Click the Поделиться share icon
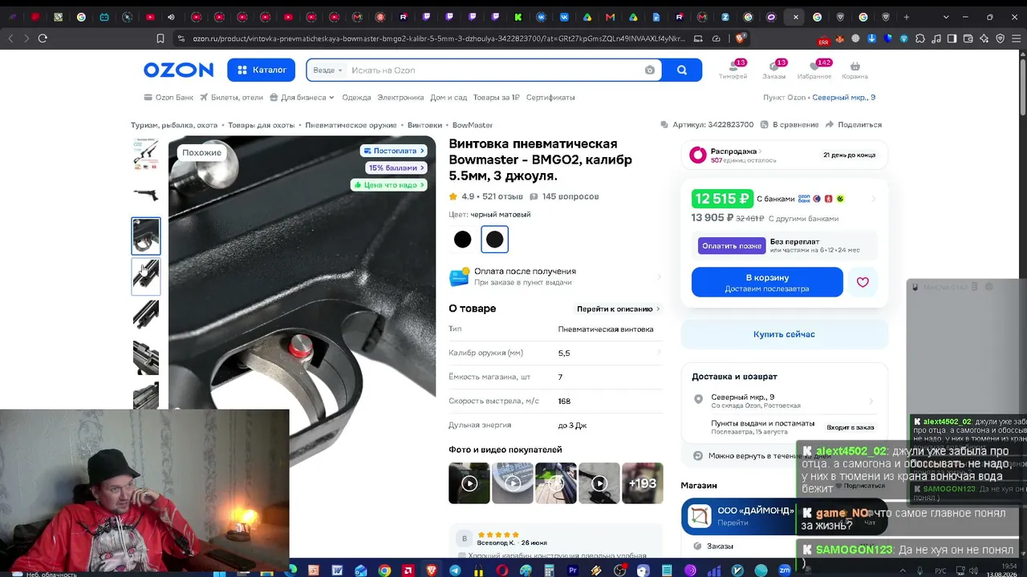This screenshot has height=577, width=1027. (853, 125)
